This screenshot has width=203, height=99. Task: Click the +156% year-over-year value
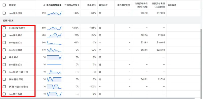tap(93, 28)
